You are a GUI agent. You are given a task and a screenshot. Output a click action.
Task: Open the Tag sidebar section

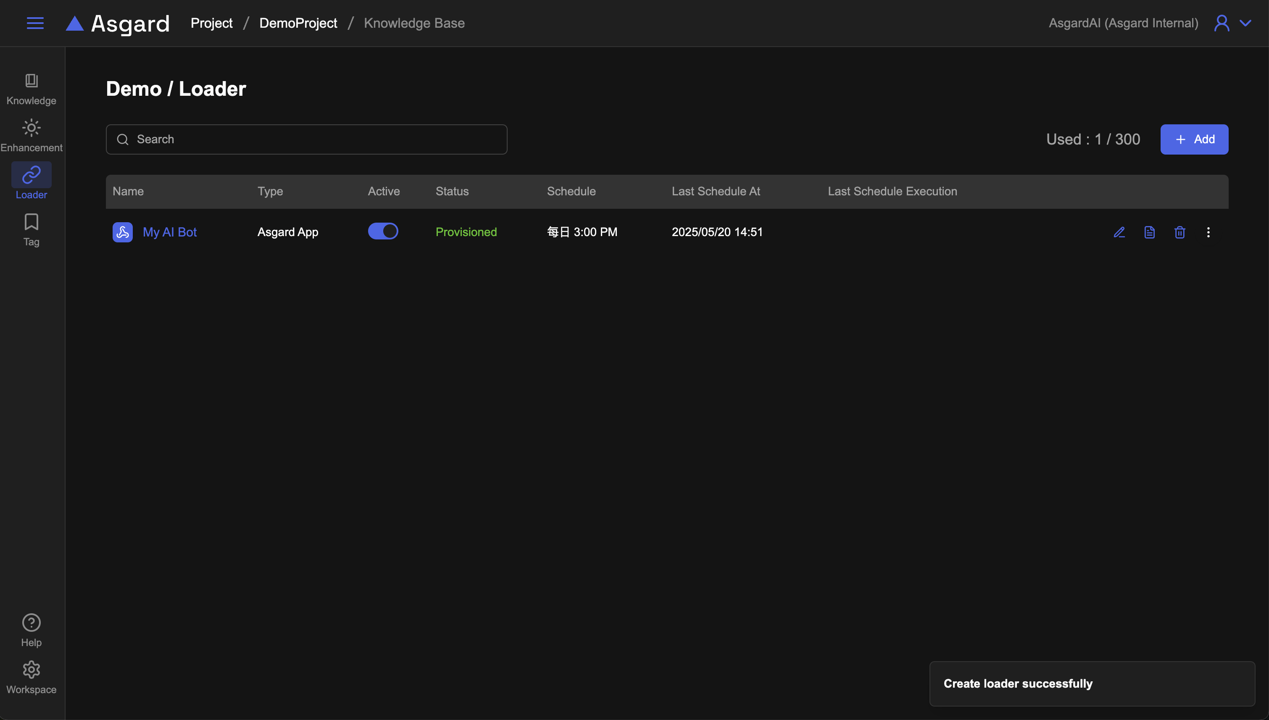(x=31, y=229)
